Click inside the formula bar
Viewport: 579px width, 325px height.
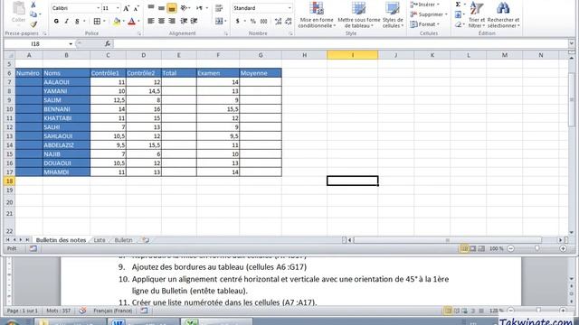pos(340,44)
